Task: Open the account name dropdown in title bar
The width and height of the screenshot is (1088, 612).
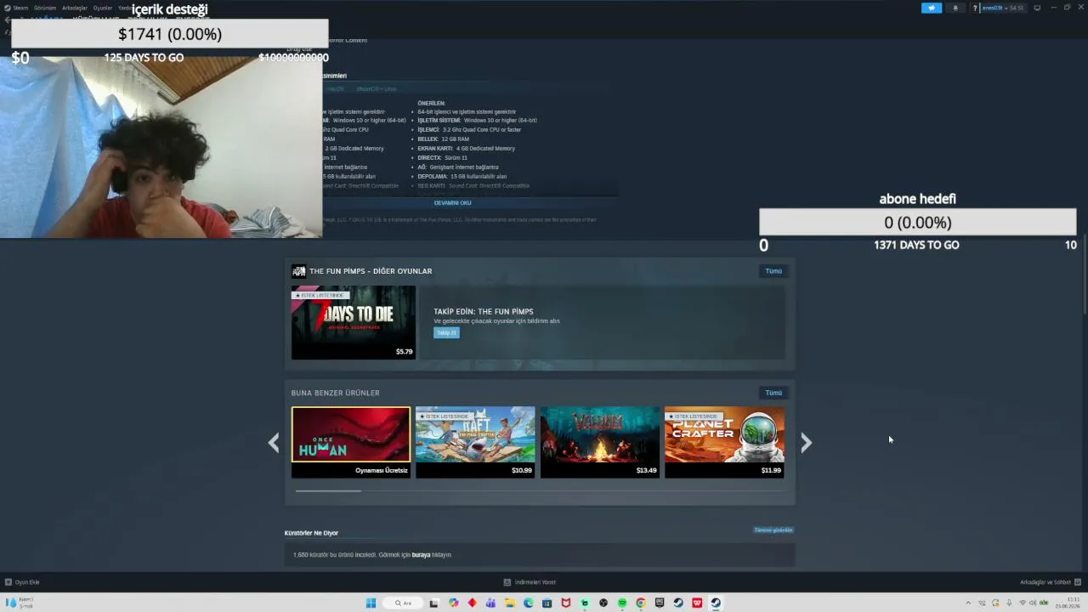Action: coord(1003,8)
